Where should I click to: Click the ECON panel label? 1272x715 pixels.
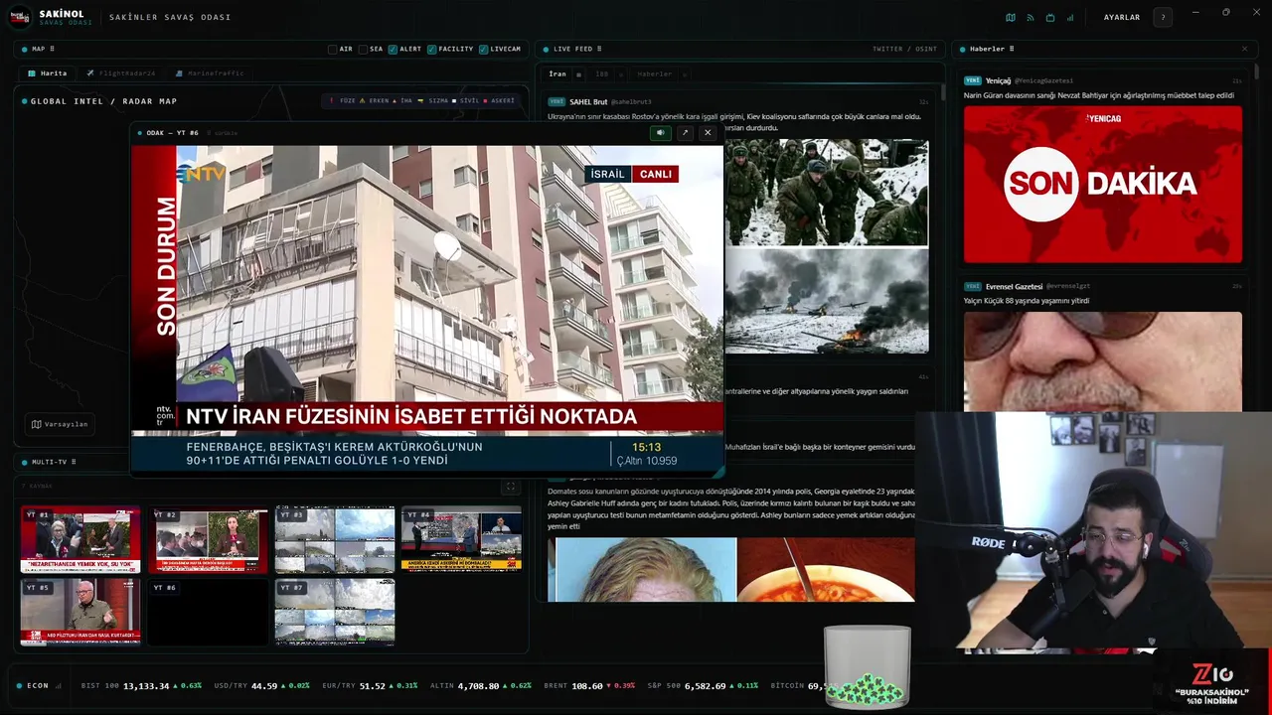click(38, 686)
